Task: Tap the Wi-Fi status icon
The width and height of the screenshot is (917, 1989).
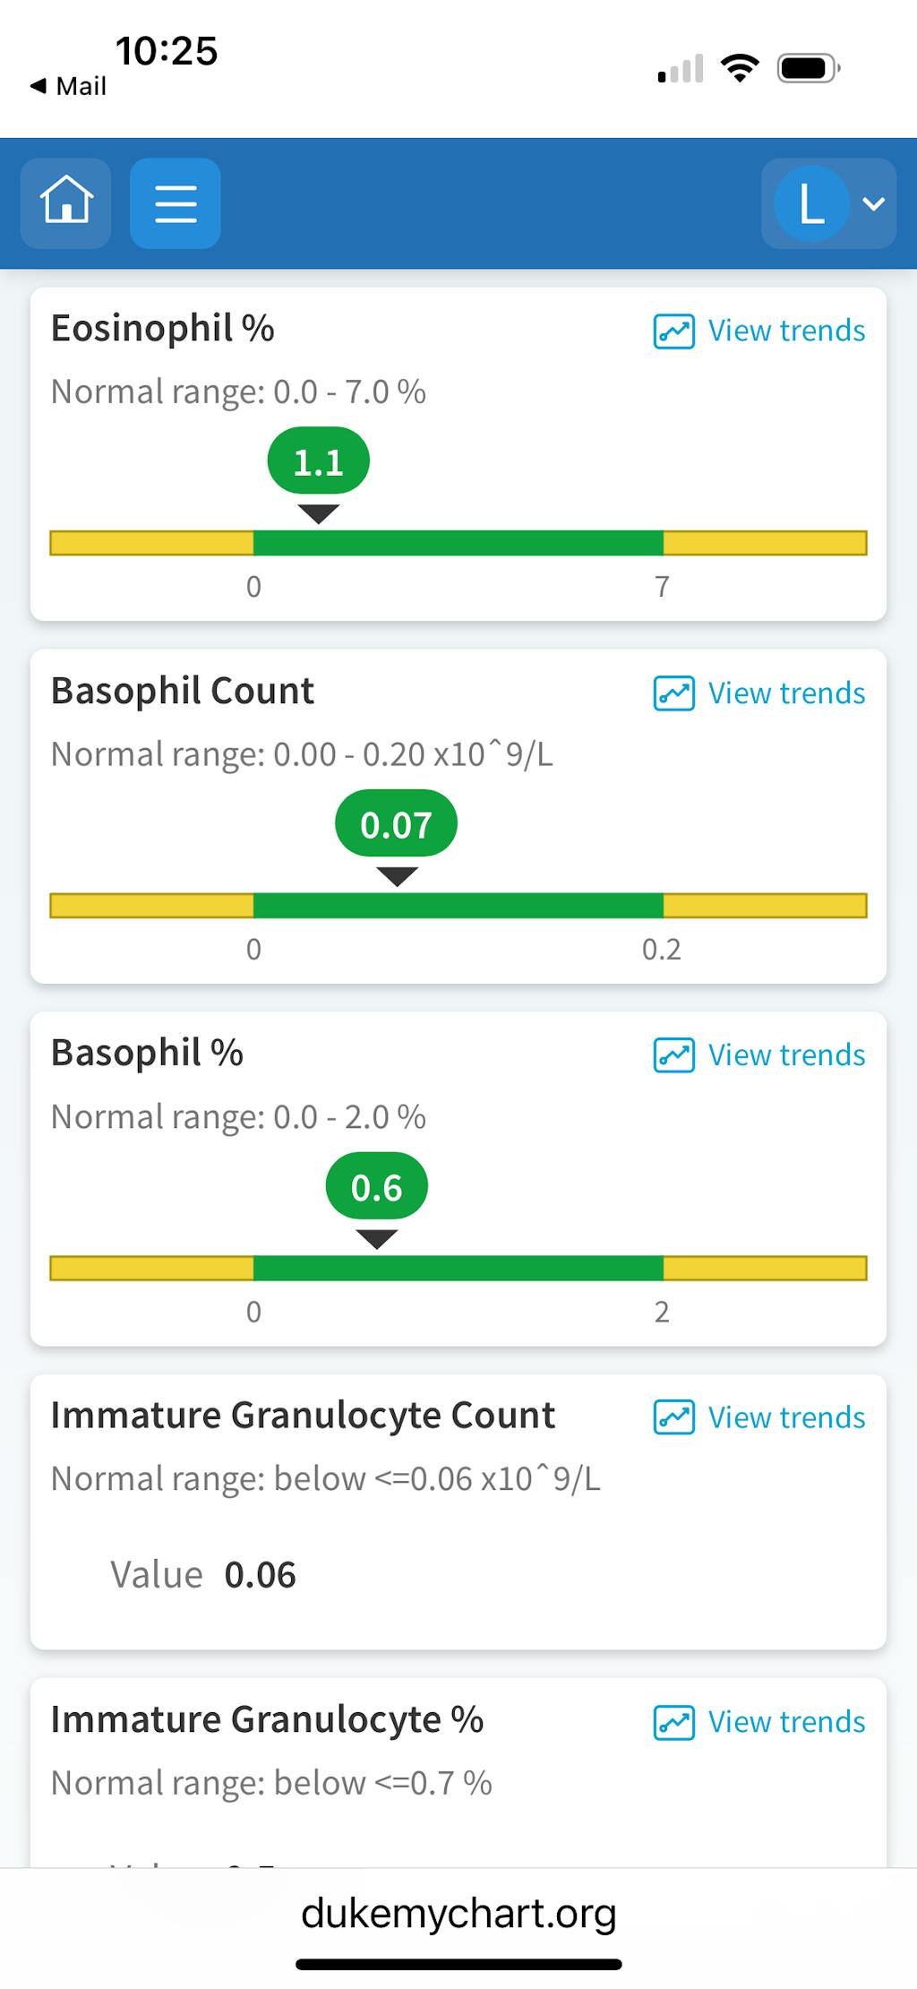Action: [x=740, y=68]
